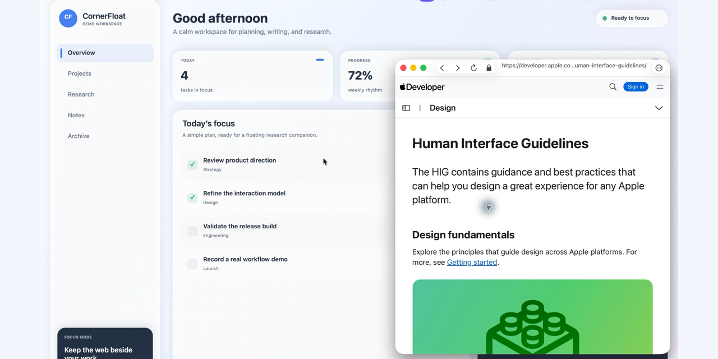Check Record a real workflow demo task
This screenshot has width=718, height=359.
point(192,264)
